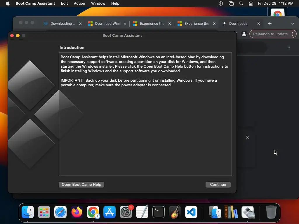The image size is (299, 224).
Task: Open Spotlight search in menu bar
Action: [x=241, y=3]
